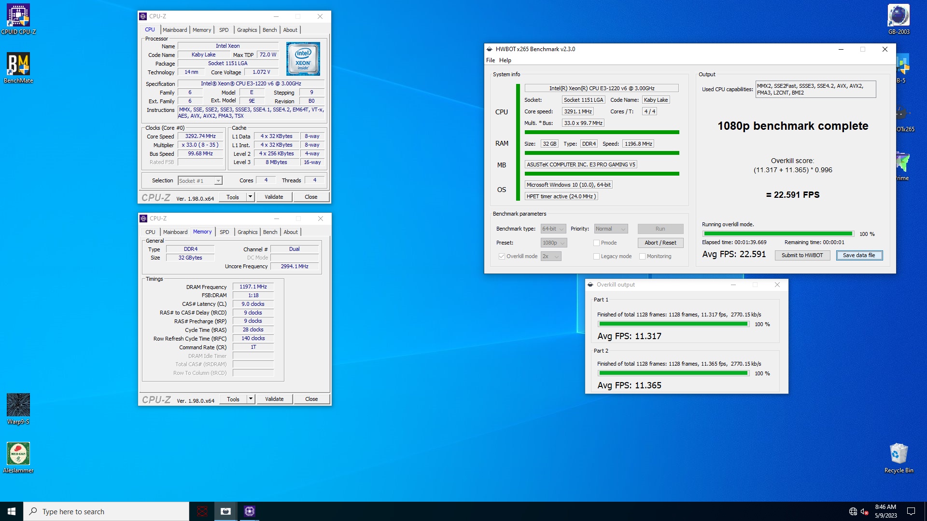Click the Type here to search box
Image resolution: width=927 pixels, height=521 pixels.
pyautogui.click(x=106, y=511)
